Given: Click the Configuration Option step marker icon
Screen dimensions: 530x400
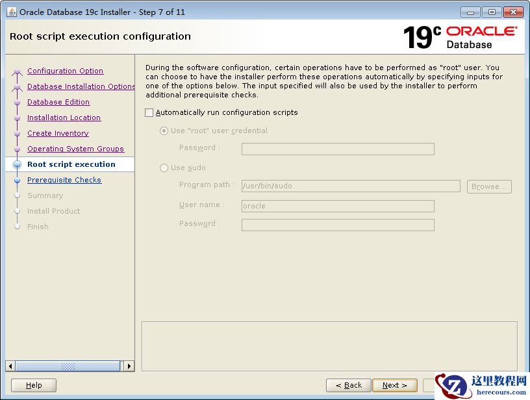Looking at the screenshot, I should pos(18,71).
